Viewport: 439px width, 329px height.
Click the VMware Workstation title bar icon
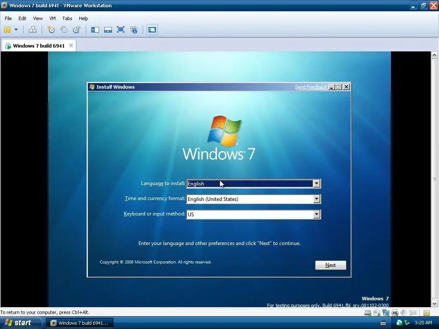coord(4,5)
